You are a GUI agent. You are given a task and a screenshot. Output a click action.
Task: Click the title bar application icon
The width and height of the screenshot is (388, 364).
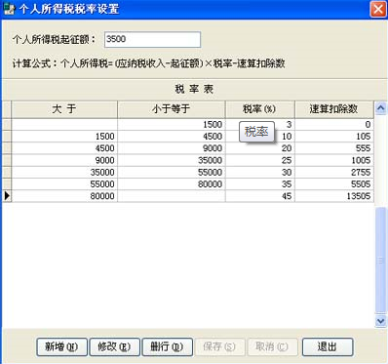[x=9, y=9]
